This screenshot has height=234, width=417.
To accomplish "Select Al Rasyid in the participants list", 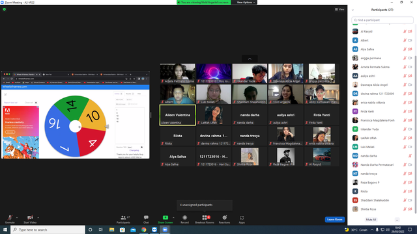I will (x=382, y=31).
